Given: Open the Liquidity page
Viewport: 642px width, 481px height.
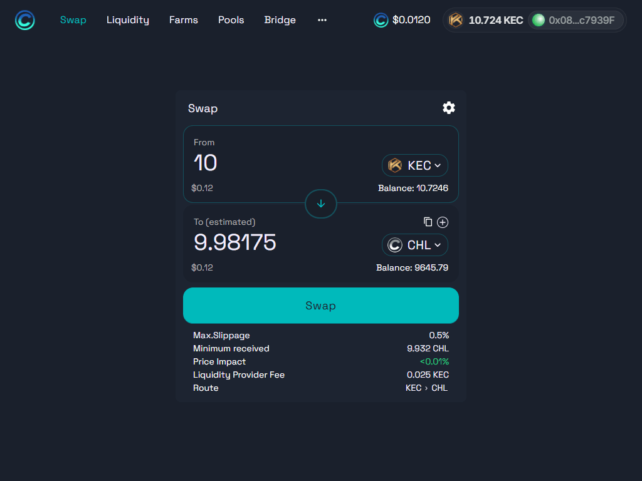Looking at the screenshot, I should pyautogui.click(x=128, y=20).
